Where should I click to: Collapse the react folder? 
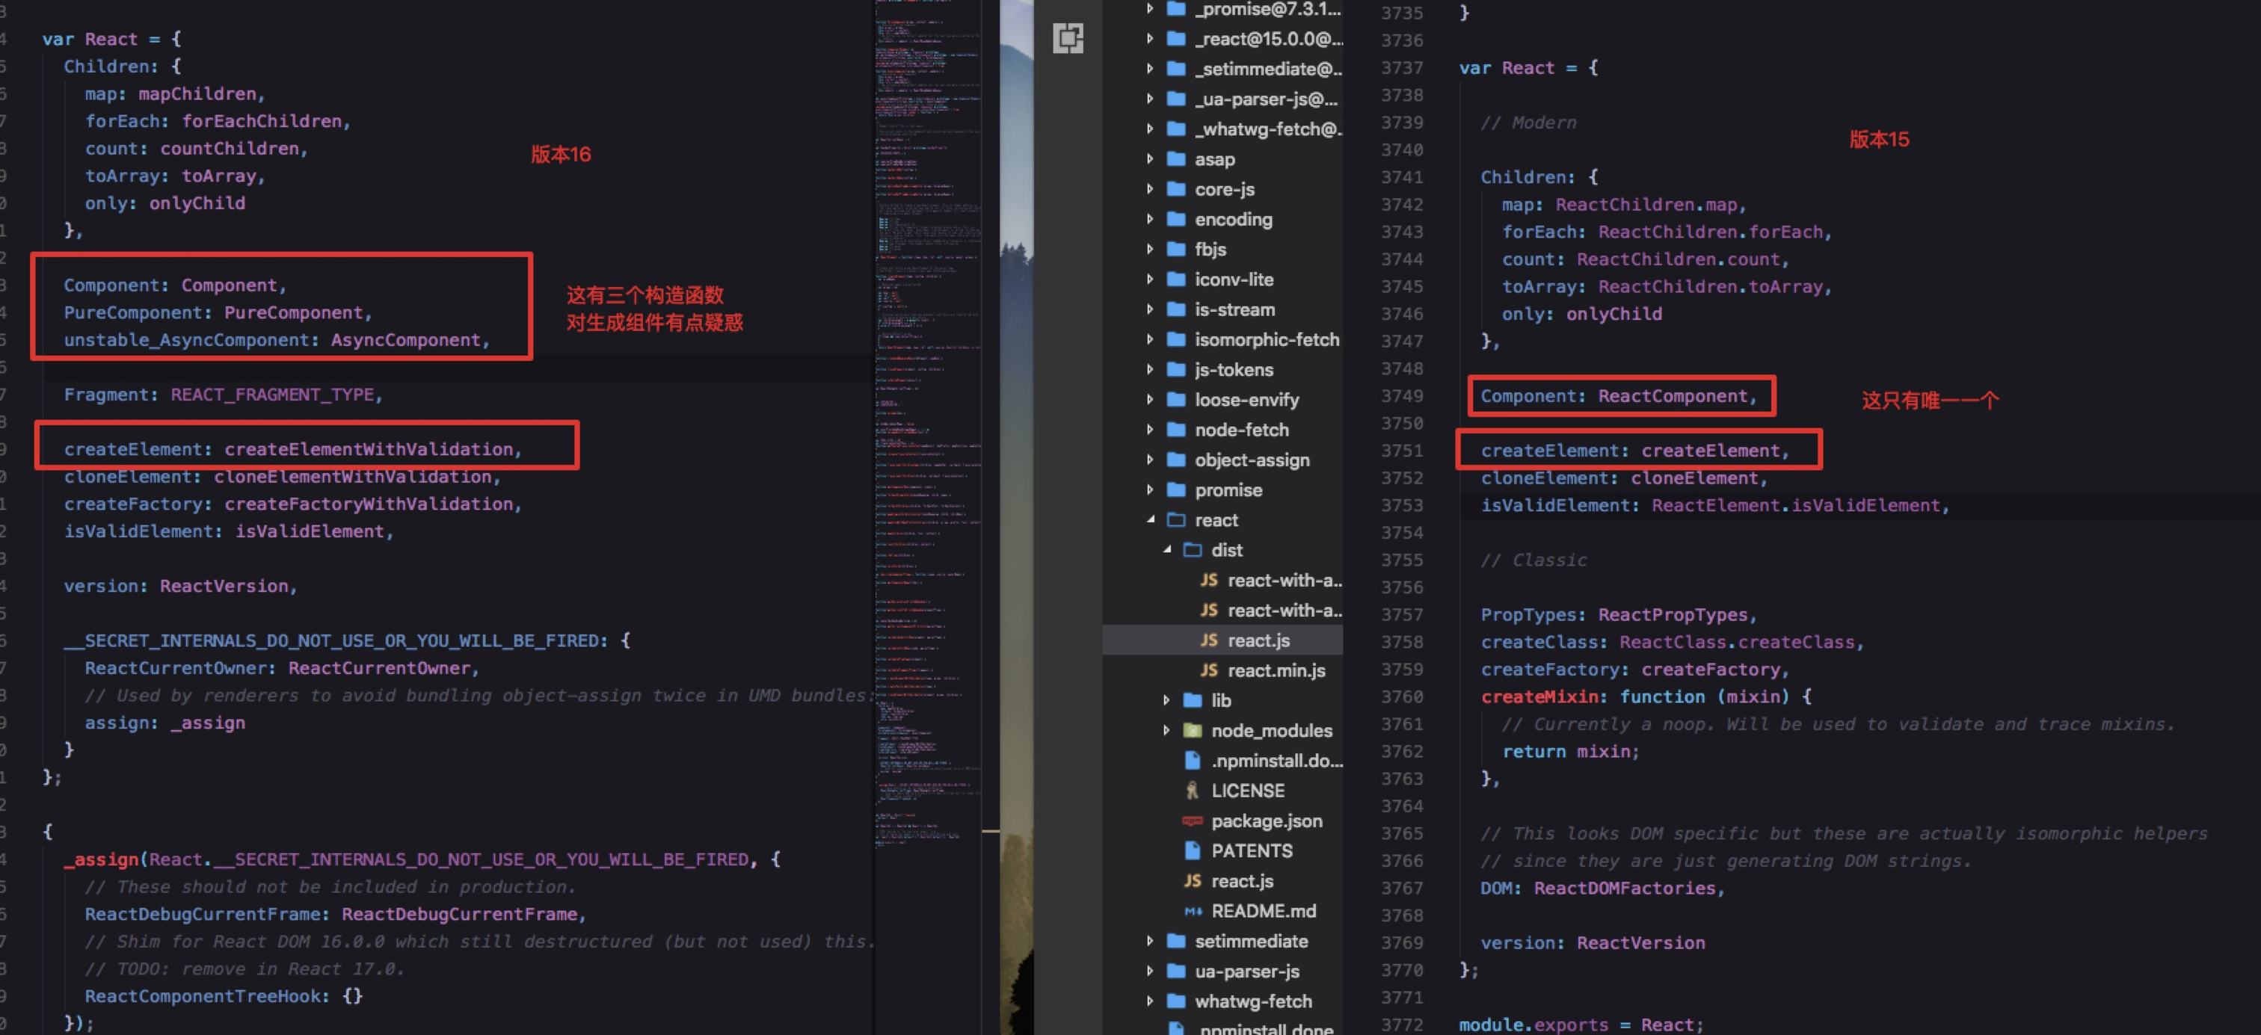coord(1150,520)
